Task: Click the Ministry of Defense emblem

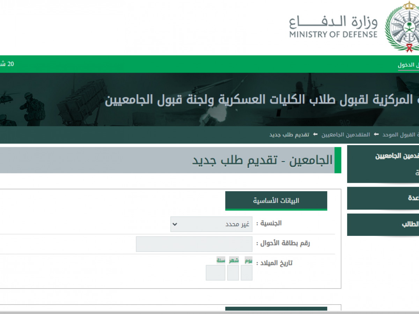Action: pos(402,27)
